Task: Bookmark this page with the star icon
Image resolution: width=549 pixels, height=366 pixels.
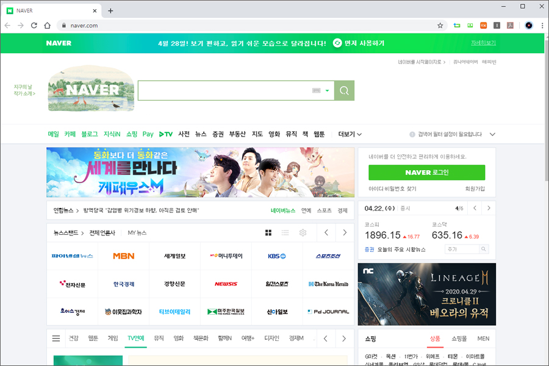Action: point(440,26)
